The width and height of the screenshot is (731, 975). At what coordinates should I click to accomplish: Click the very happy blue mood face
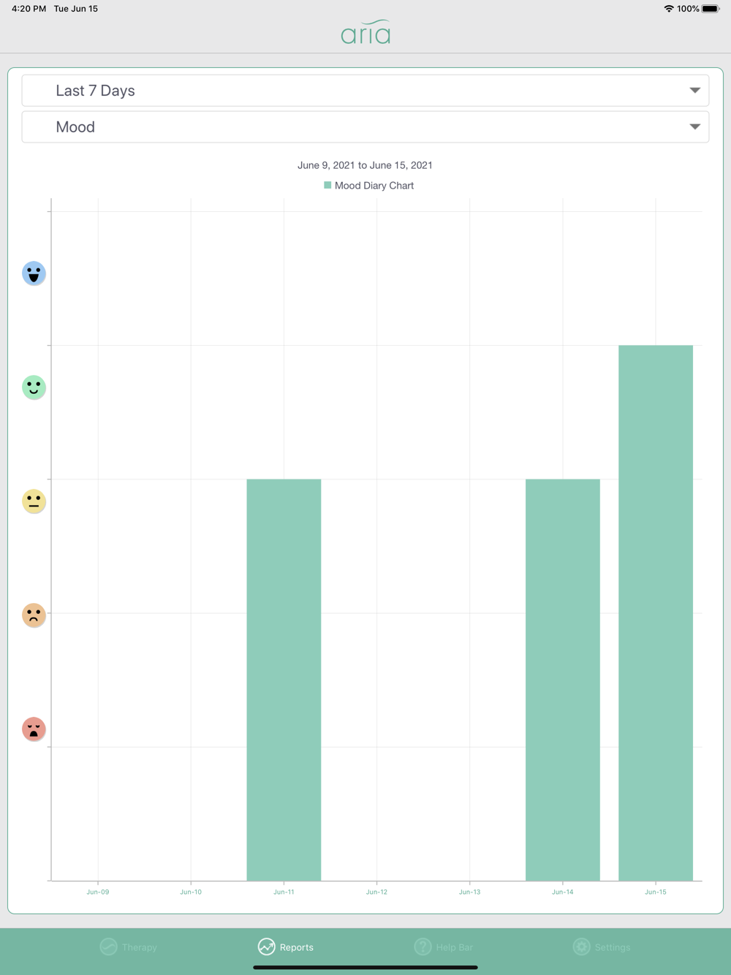point(34,273)
